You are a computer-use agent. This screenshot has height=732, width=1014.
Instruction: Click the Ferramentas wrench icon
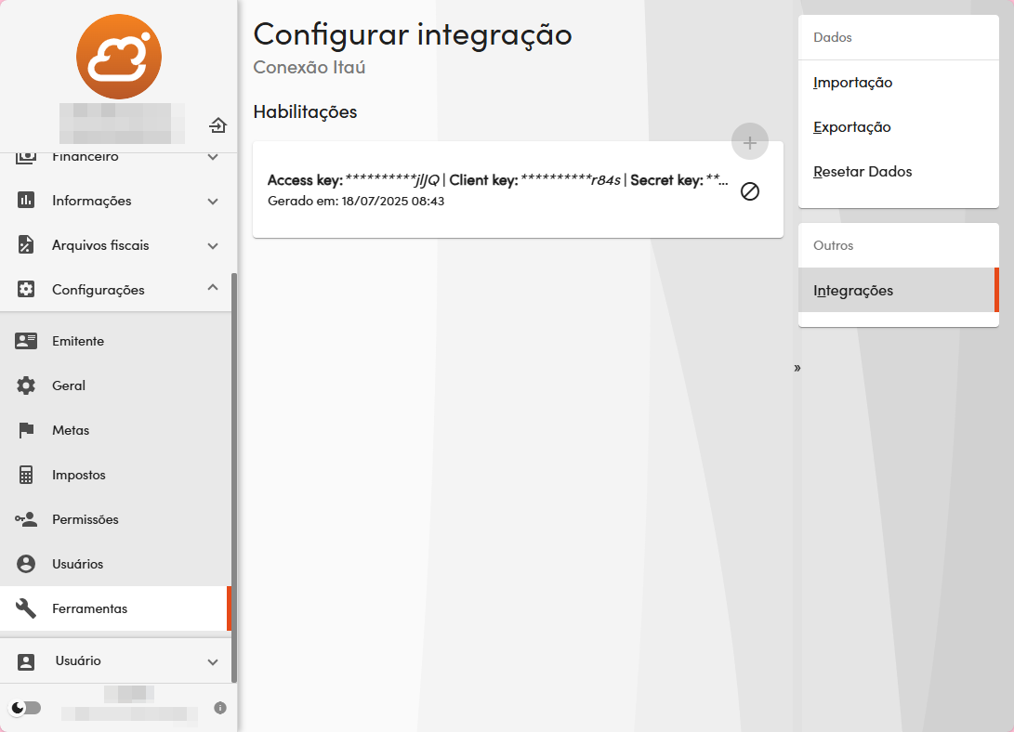pyautogui.click(x=26, y=608)
